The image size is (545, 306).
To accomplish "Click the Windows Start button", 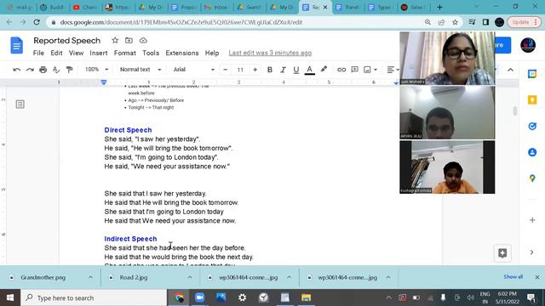I will coord(10,297).
